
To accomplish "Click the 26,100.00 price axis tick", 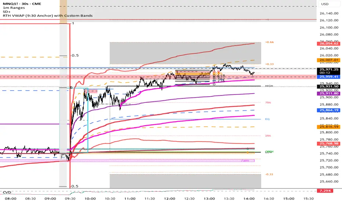I will pyautogui.click(x=329, y=28).
